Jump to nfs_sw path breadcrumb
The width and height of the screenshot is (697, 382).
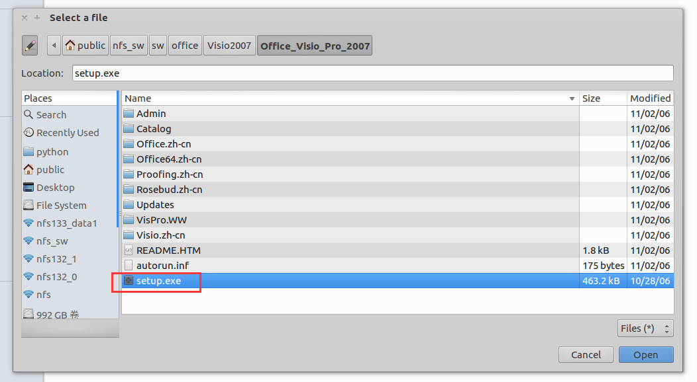(129, 45)
